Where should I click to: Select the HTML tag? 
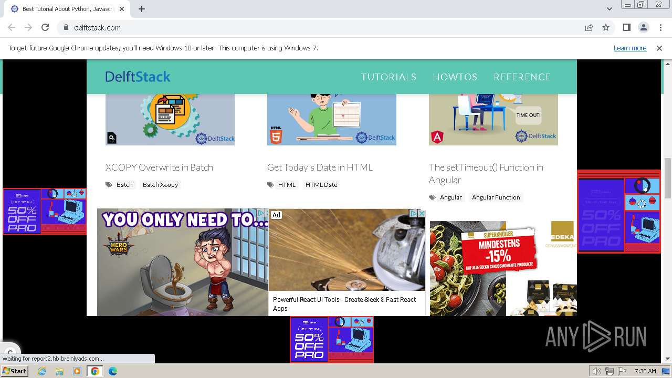pos(287,185)
